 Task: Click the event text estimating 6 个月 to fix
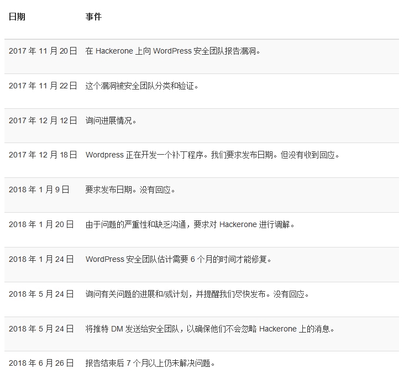click(179, 260)
